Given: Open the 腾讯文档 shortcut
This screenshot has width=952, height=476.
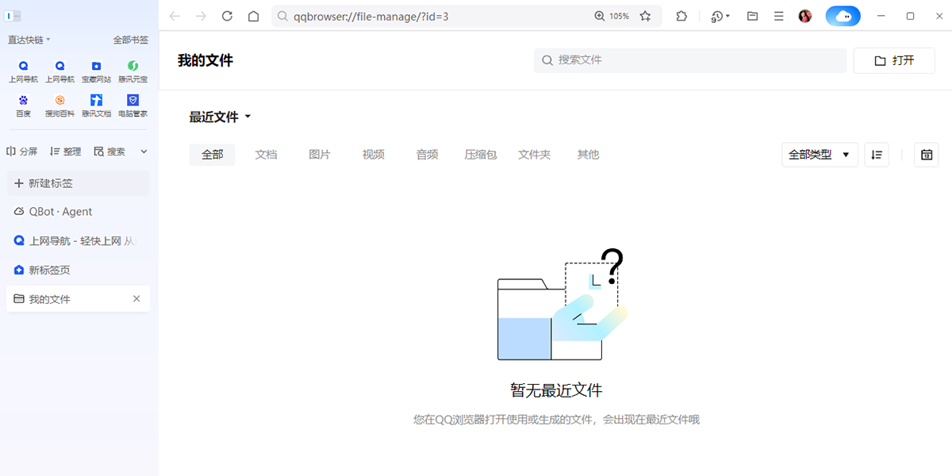Looking at the screenshot, I should pos(96,106).
